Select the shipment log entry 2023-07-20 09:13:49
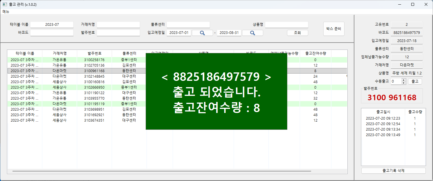The width and height of the screenshot is (433, 181). [394, 135]
